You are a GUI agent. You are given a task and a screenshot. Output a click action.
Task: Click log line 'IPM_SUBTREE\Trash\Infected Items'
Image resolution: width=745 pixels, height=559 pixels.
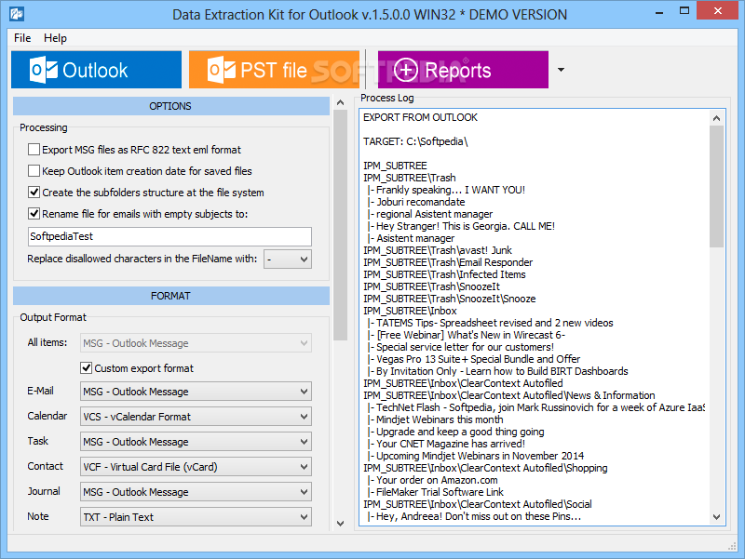445,274
